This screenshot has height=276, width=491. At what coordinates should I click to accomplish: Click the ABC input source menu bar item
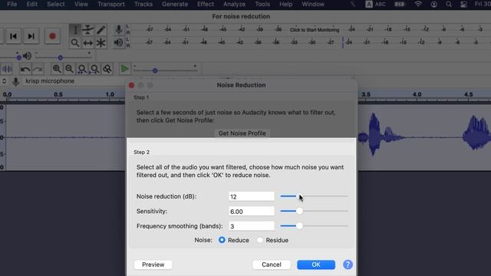(375, 4)
